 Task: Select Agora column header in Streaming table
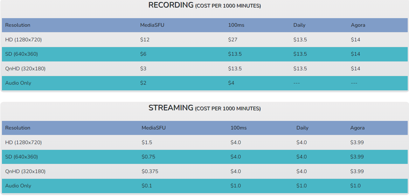tap(357, 128)
